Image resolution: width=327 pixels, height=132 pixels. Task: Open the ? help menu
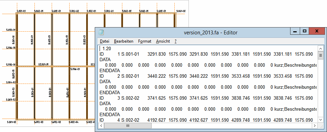(x=176, y=41)
